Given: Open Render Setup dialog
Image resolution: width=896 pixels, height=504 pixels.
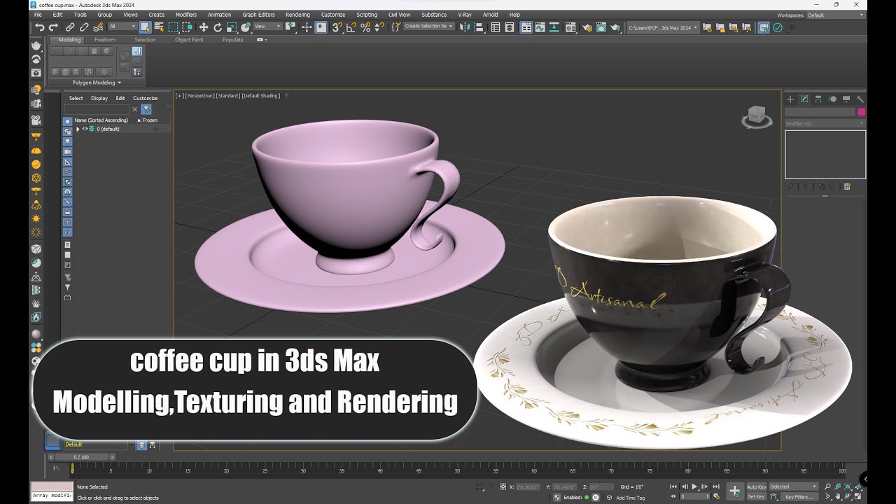Looking at the screenshot, I should coord(587,27).
